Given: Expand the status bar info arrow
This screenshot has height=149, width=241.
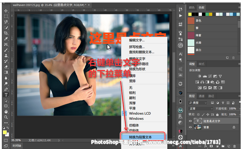Looking at the screenshot, I should click(59, 141).
